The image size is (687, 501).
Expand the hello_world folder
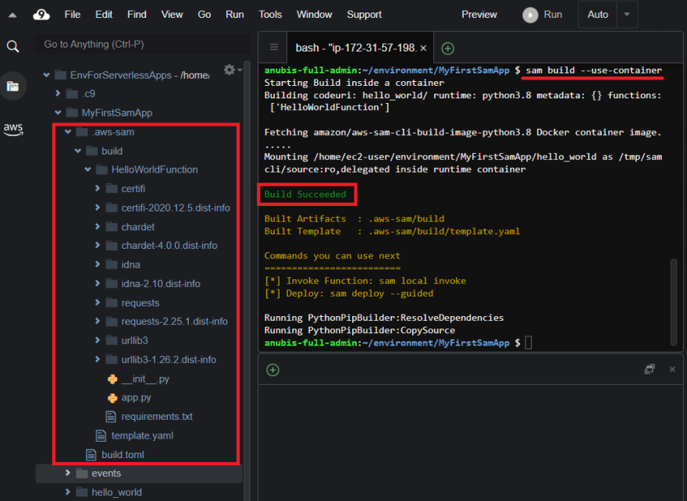pos(67,492)
